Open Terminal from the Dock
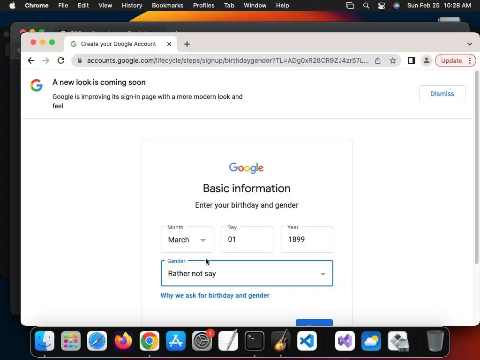This screenshot has height=360, width=480. (x=255, y=341)
